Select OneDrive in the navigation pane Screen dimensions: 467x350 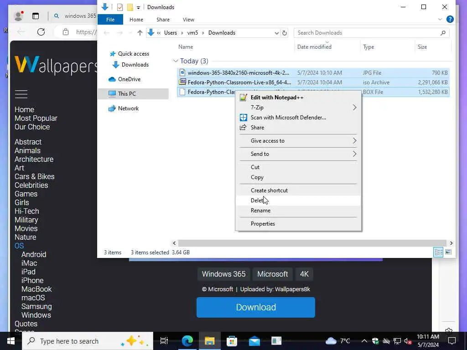tap(129, 79)
